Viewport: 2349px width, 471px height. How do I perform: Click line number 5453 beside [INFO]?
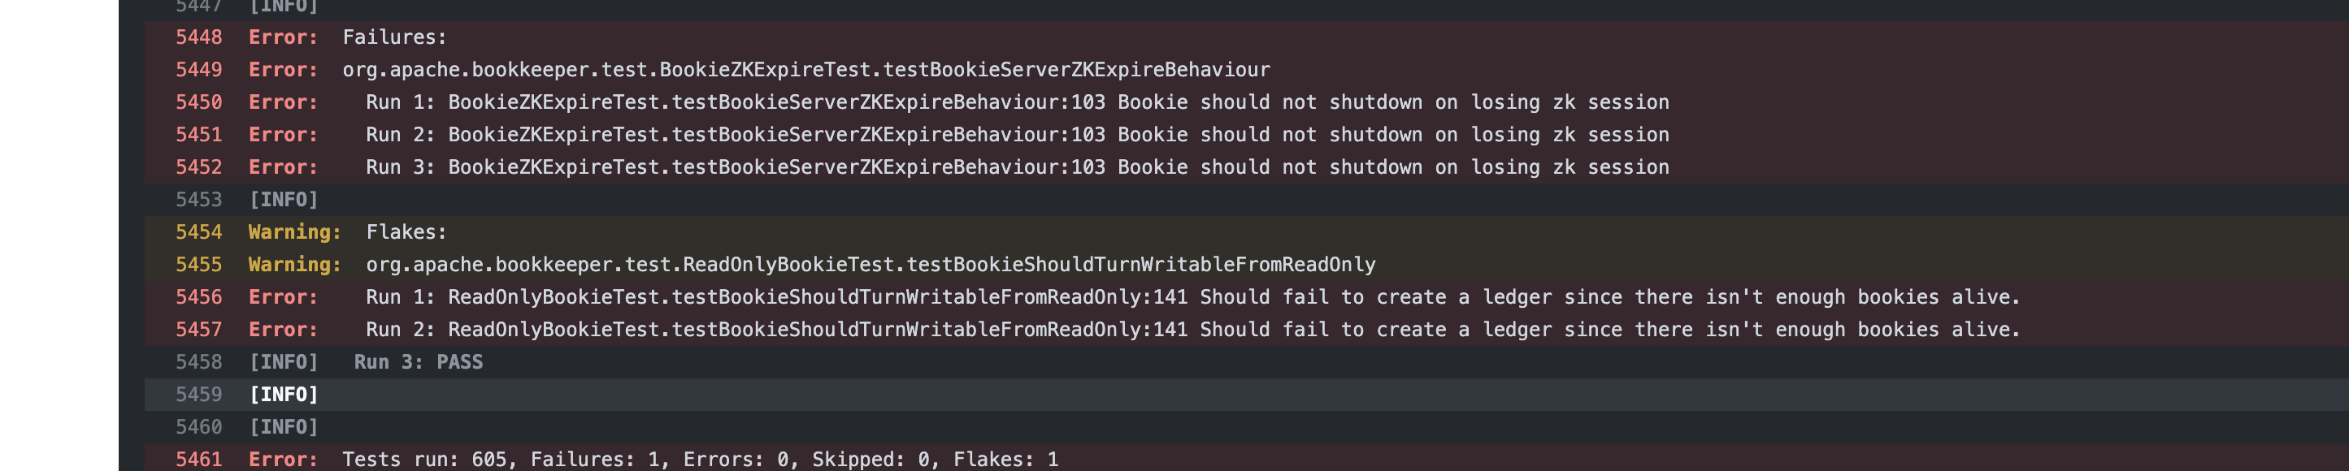click(x=199, y=200)
